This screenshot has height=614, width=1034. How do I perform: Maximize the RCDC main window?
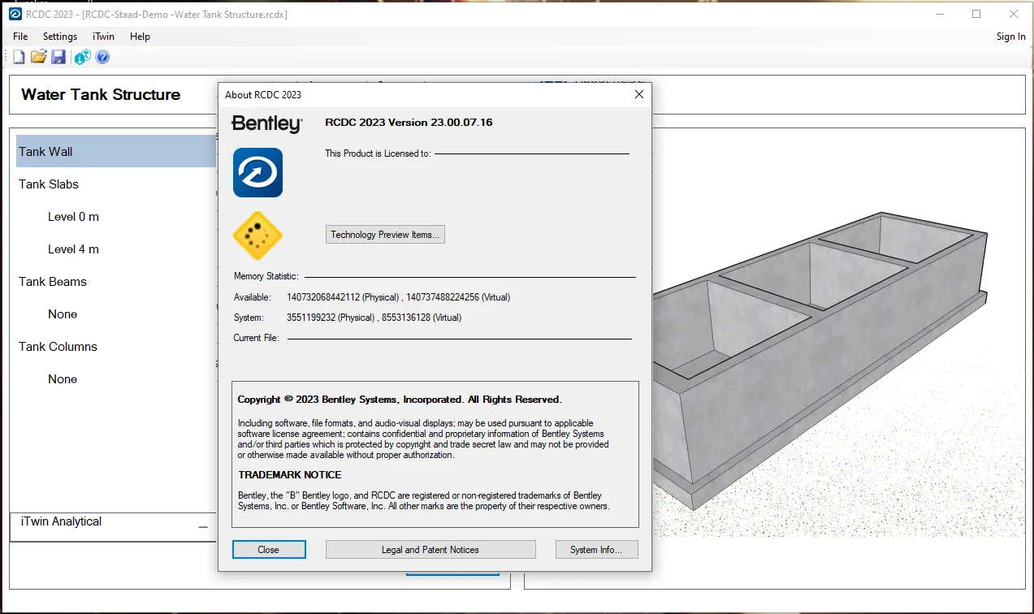pos(976,14)
